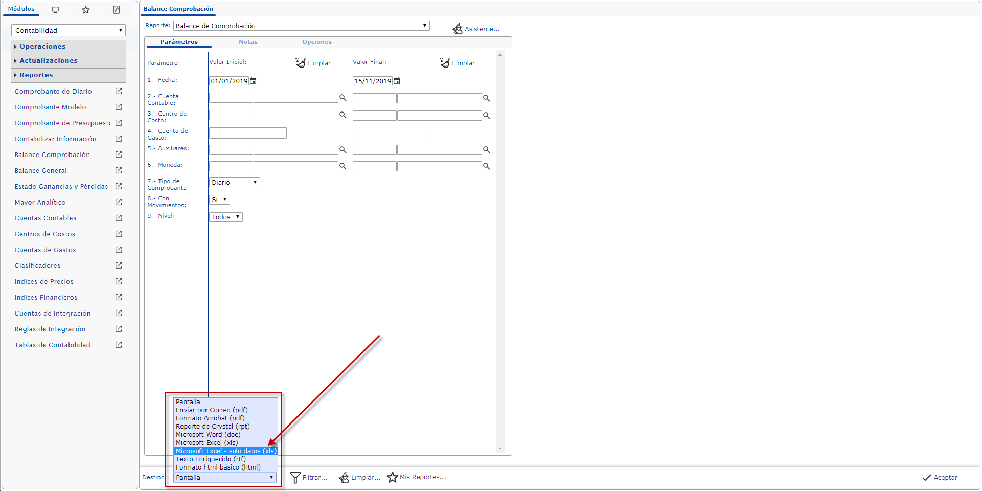Search initial Cuenta Contable magnifier

click(343, 98)
